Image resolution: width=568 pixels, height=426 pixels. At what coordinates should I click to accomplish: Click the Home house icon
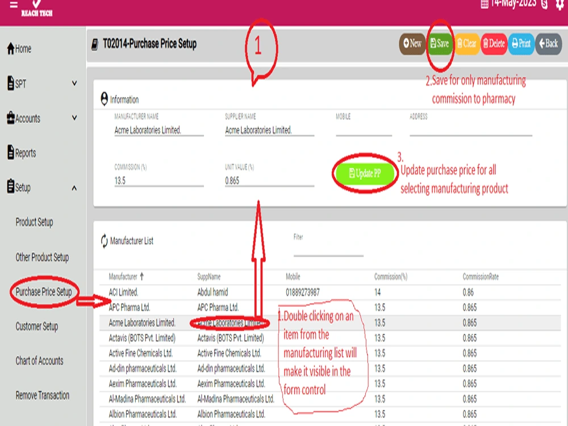click(11, 48)
